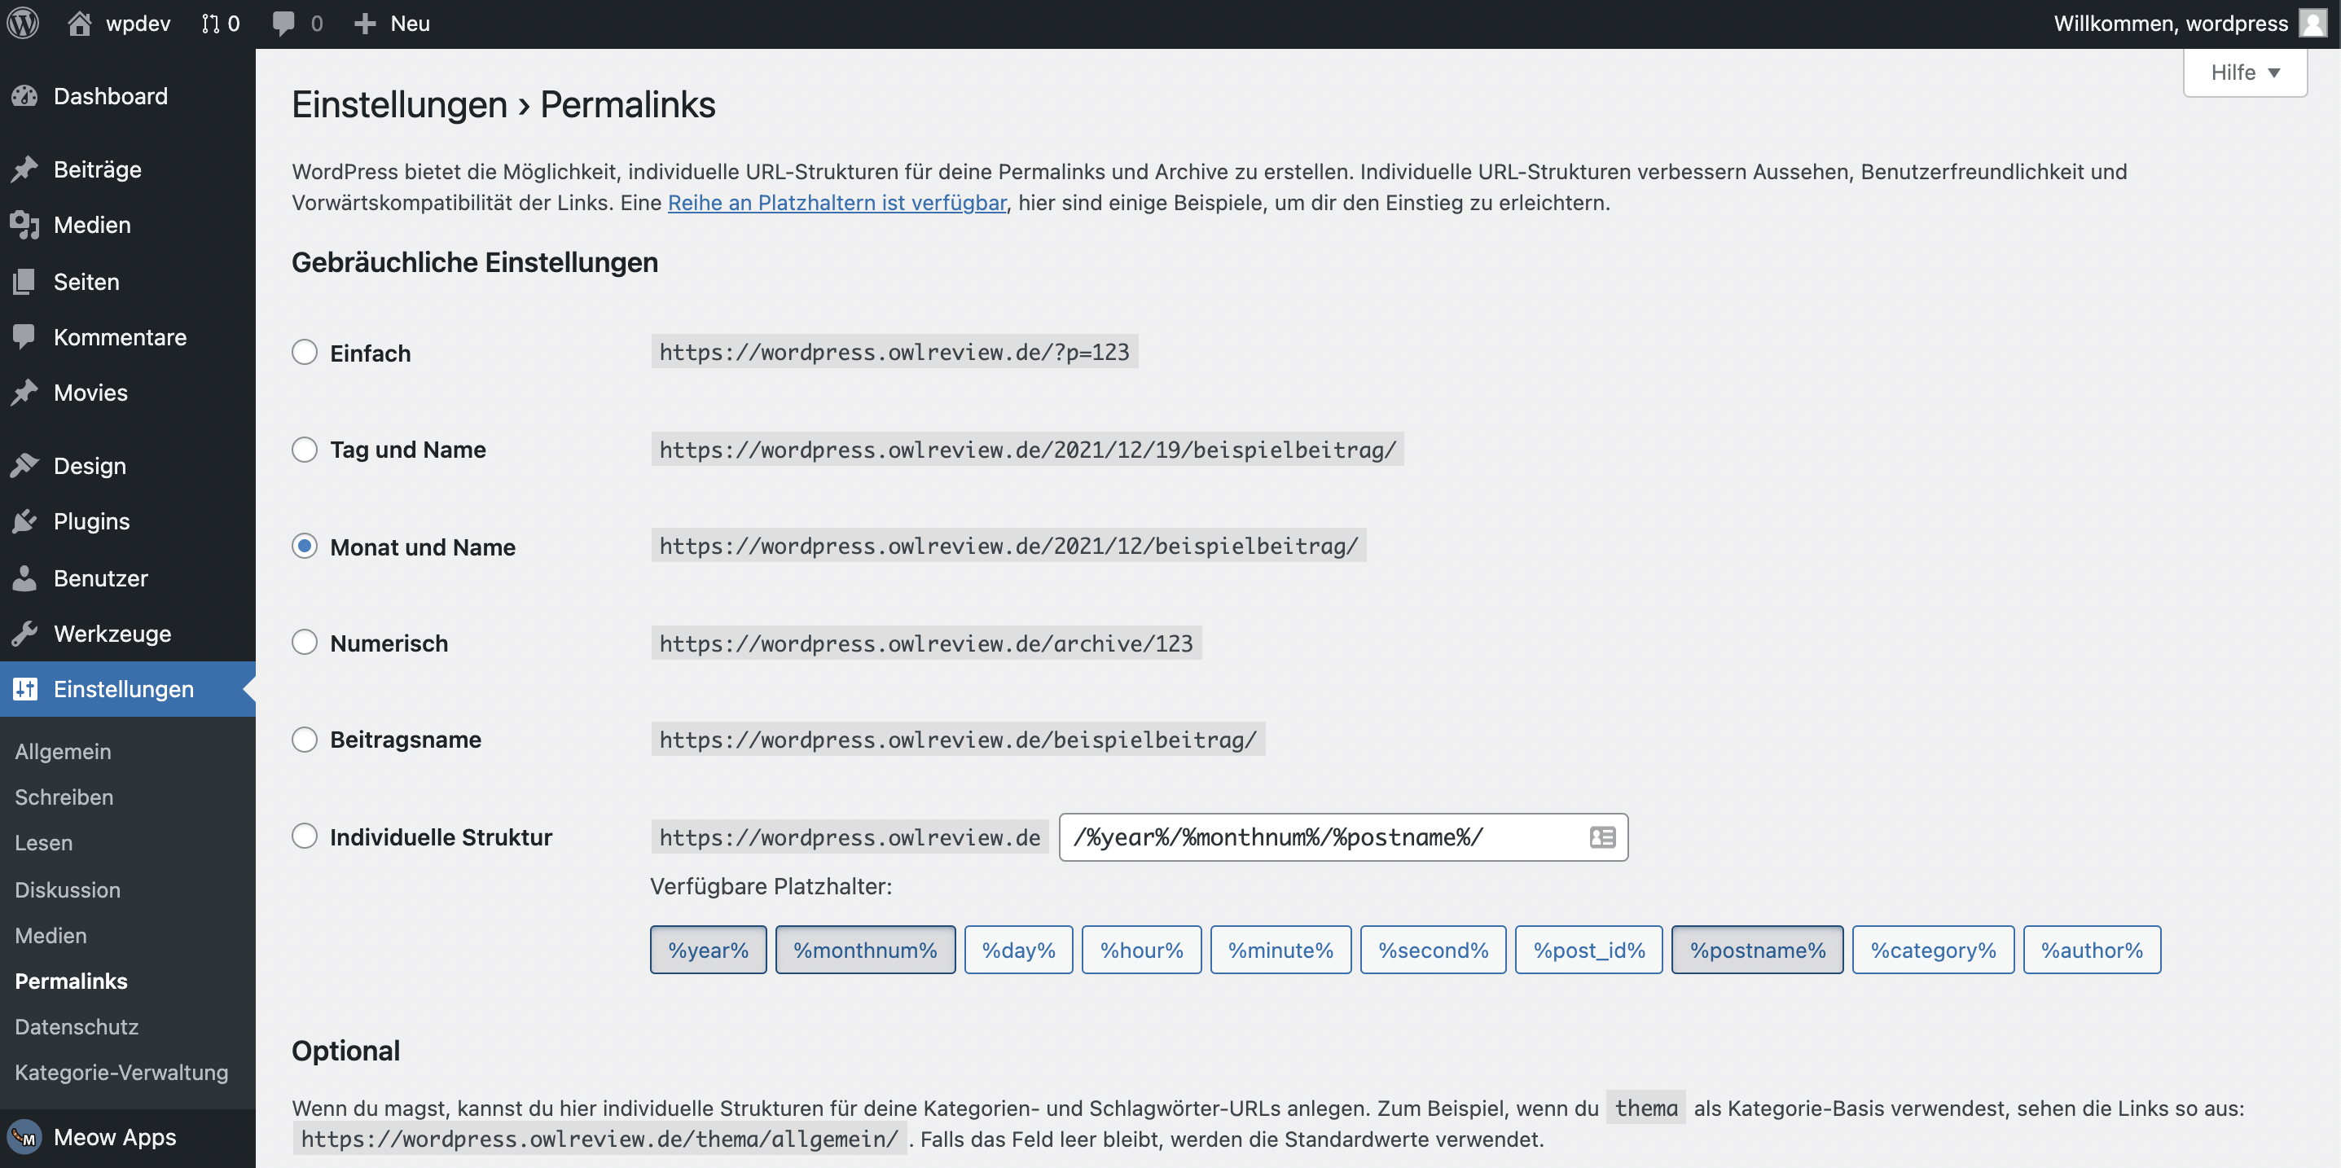Click the user avatar in top bar

click(2312, 23)
